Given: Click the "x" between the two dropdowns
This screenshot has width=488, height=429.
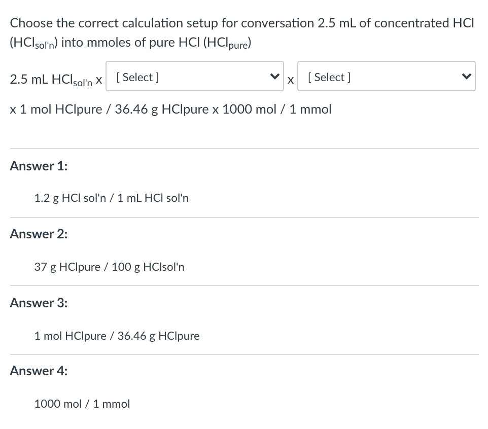Looking at the screenshot, I should [x=290, y=79].
